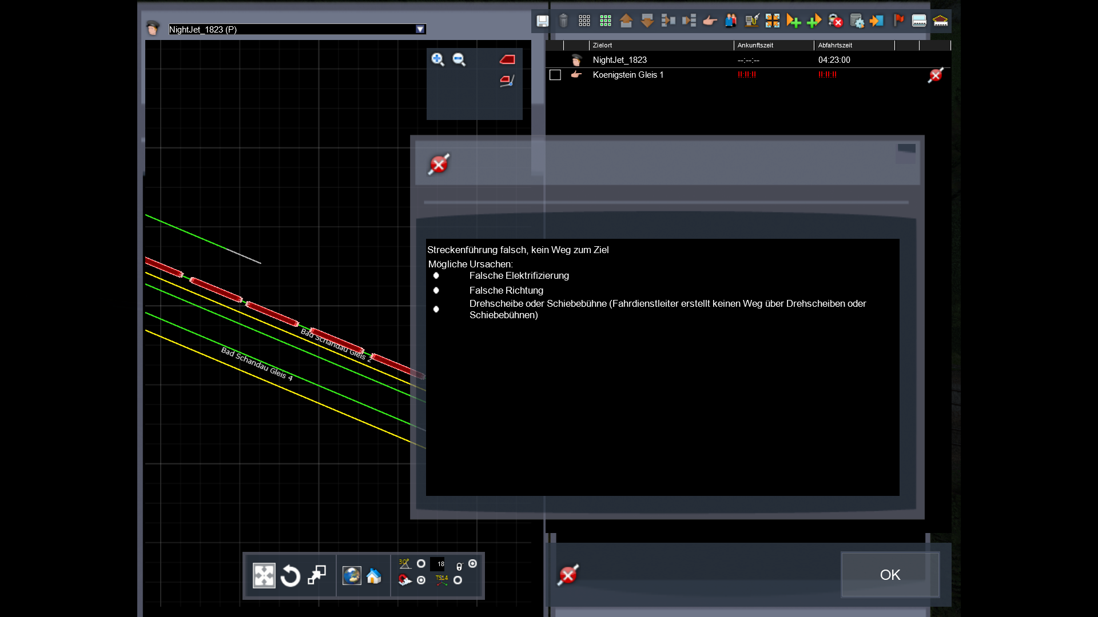Click the fuel pump refuel icon
Image resolution: width=1098 pixels, height=617 pixels.
751,21
